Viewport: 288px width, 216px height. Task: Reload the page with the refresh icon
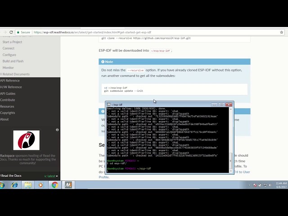click(x=11, y=32)
